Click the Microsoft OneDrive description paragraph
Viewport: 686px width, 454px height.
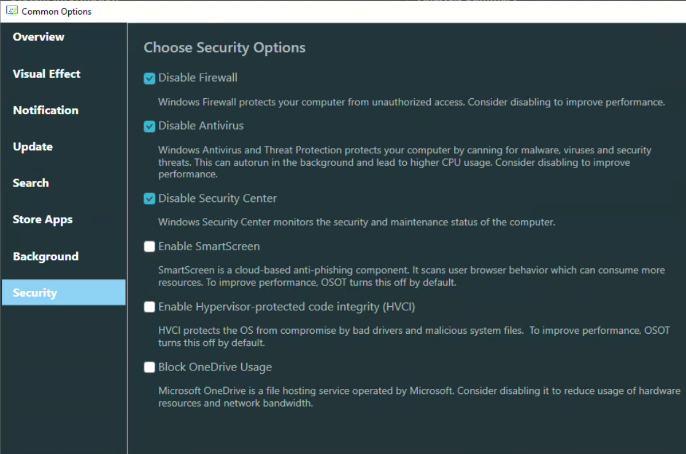click(x=419, y=398)
